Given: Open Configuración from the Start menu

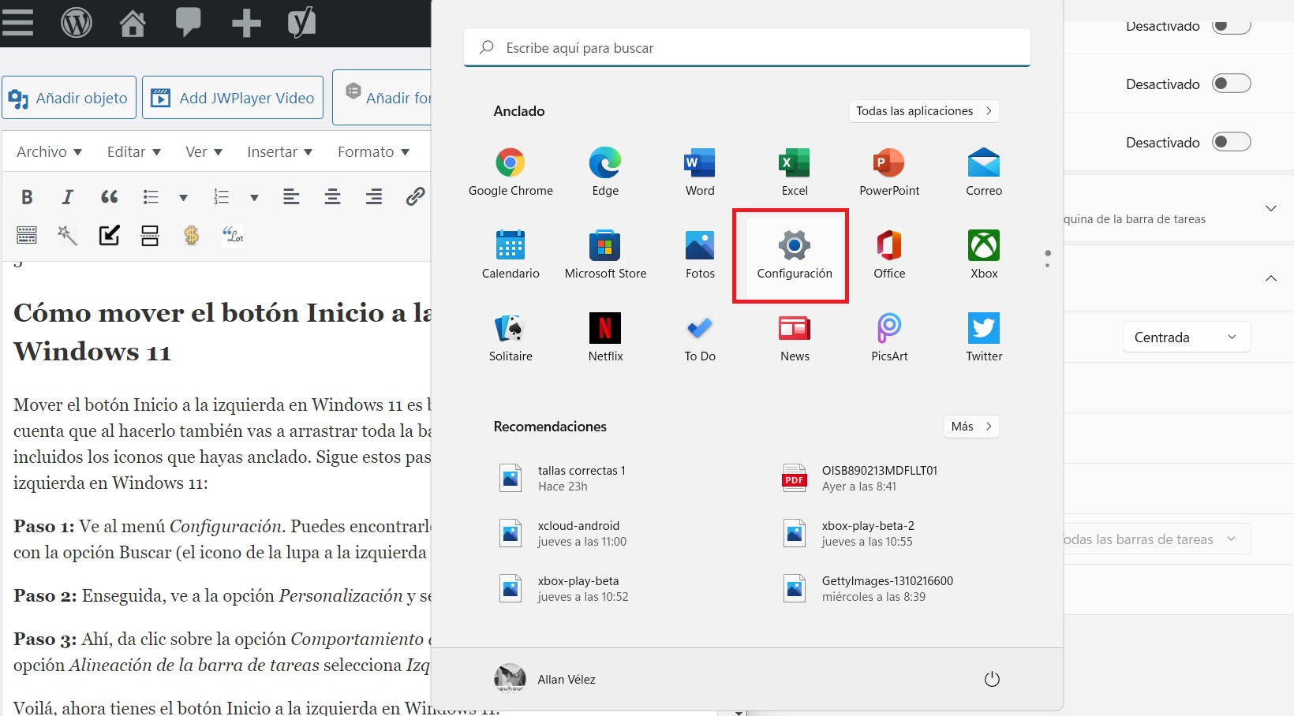Looking at the screenshot, I should point(794,254).
